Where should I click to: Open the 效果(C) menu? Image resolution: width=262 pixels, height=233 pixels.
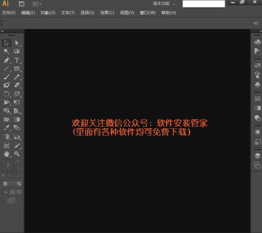pyautogui.click(x=107, y=13)
